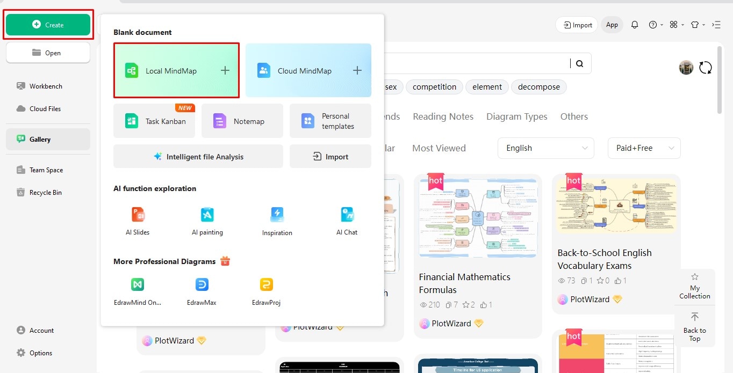The width and height of the screenshot is (733, 373).
Task: Create a Cloud MindMap blank document
Action: [308, 70]
